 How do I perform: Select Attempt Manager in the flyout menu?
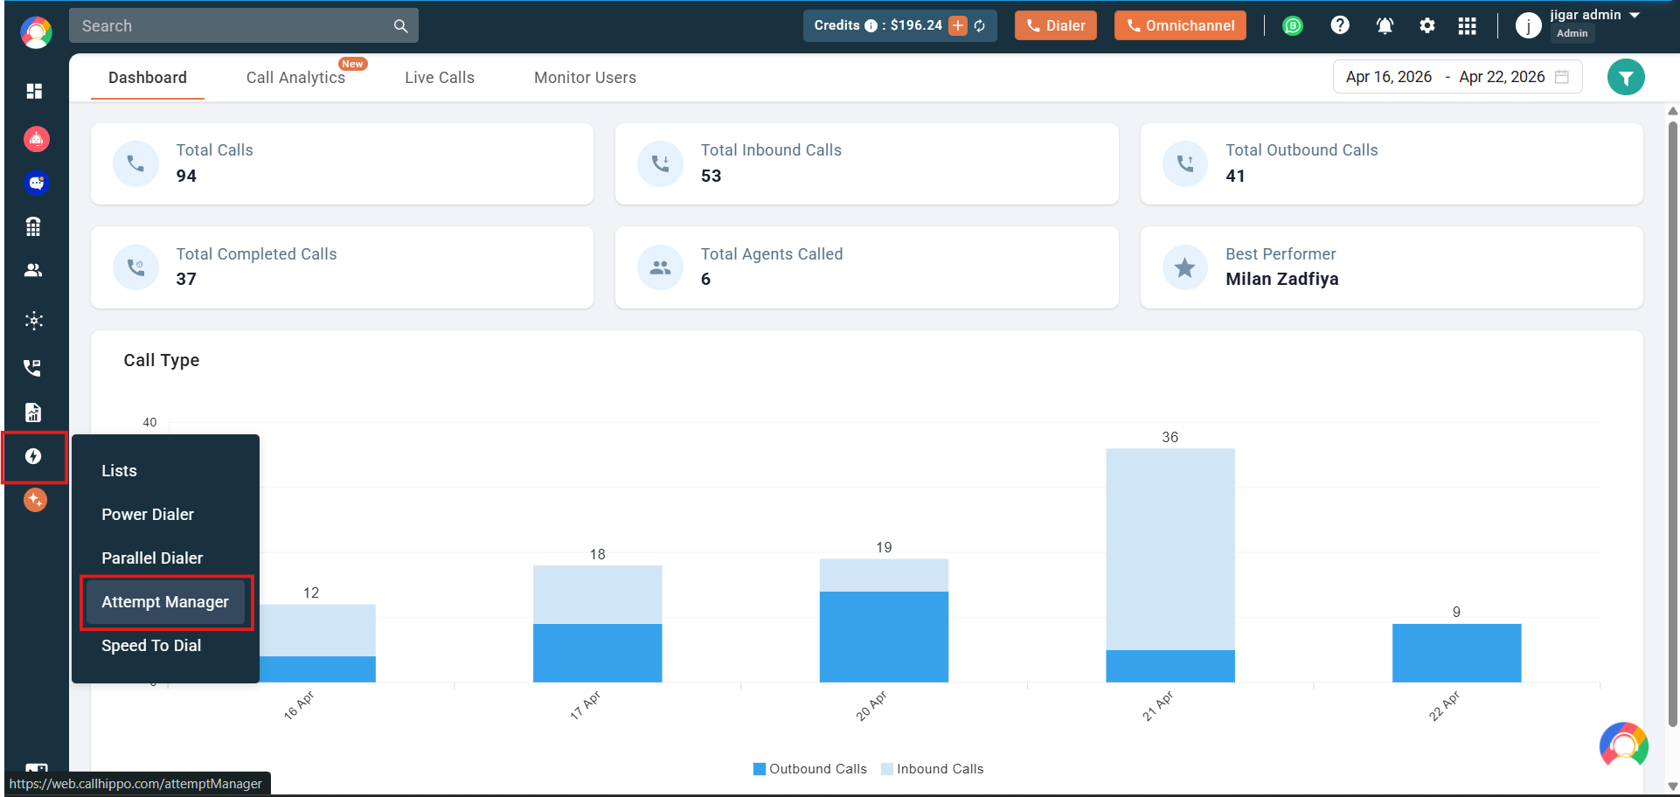pyautogui.click(x=165, y=602)
